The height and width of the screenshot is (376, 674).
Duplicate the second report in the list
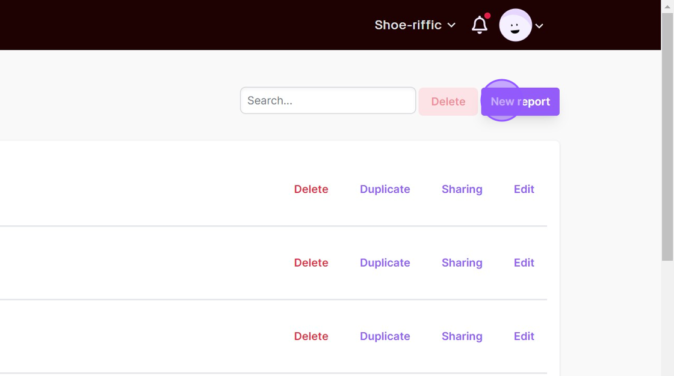[385, 262]
